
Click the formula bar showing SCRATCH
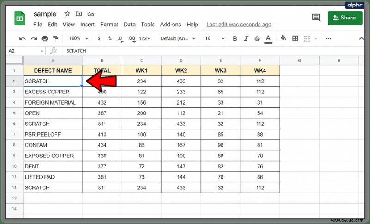pyautogui.click(x=212, y=51)
